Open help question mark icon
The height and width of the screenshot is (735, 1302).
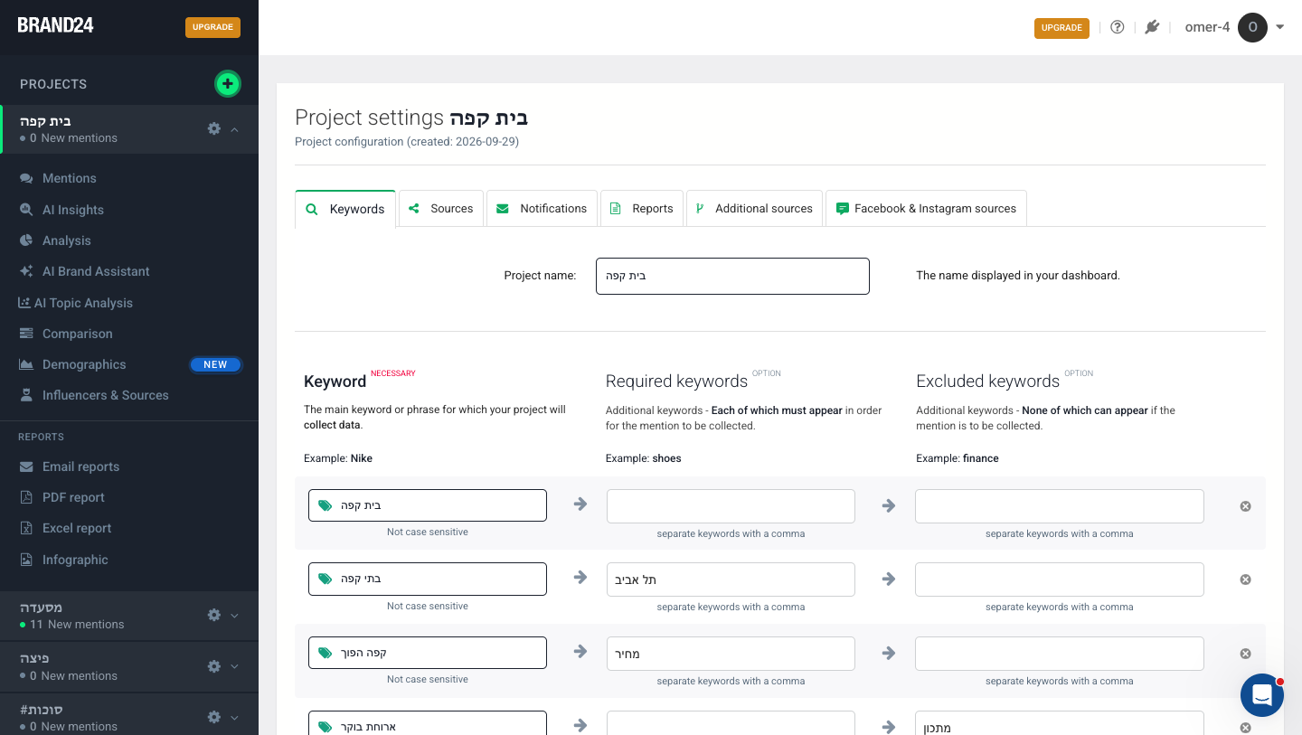tap(1118, 27)
